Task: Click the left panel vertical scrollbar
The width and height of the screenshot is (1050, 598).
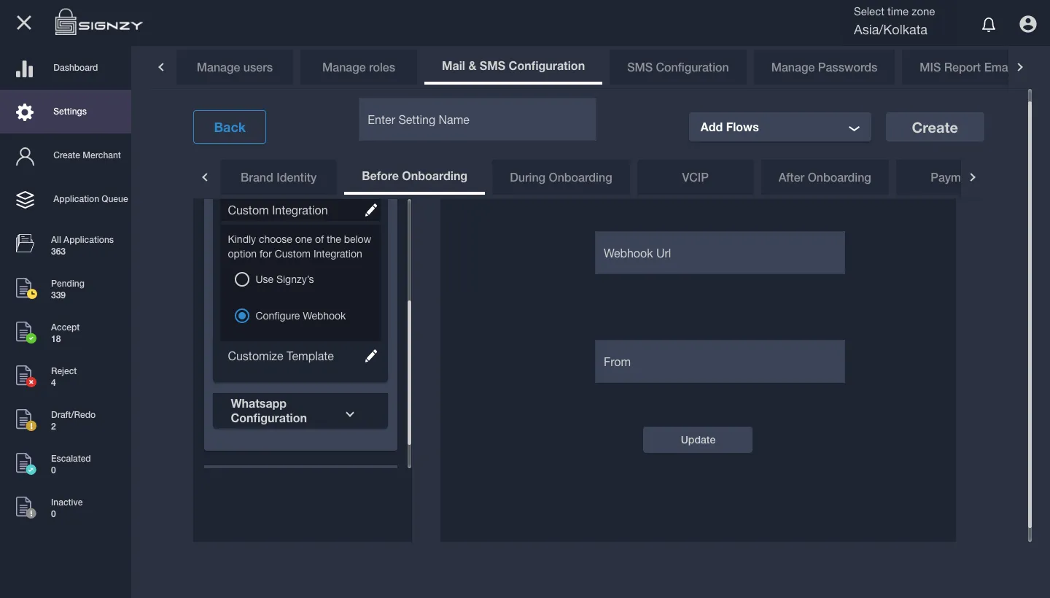Action: point(409,372)
